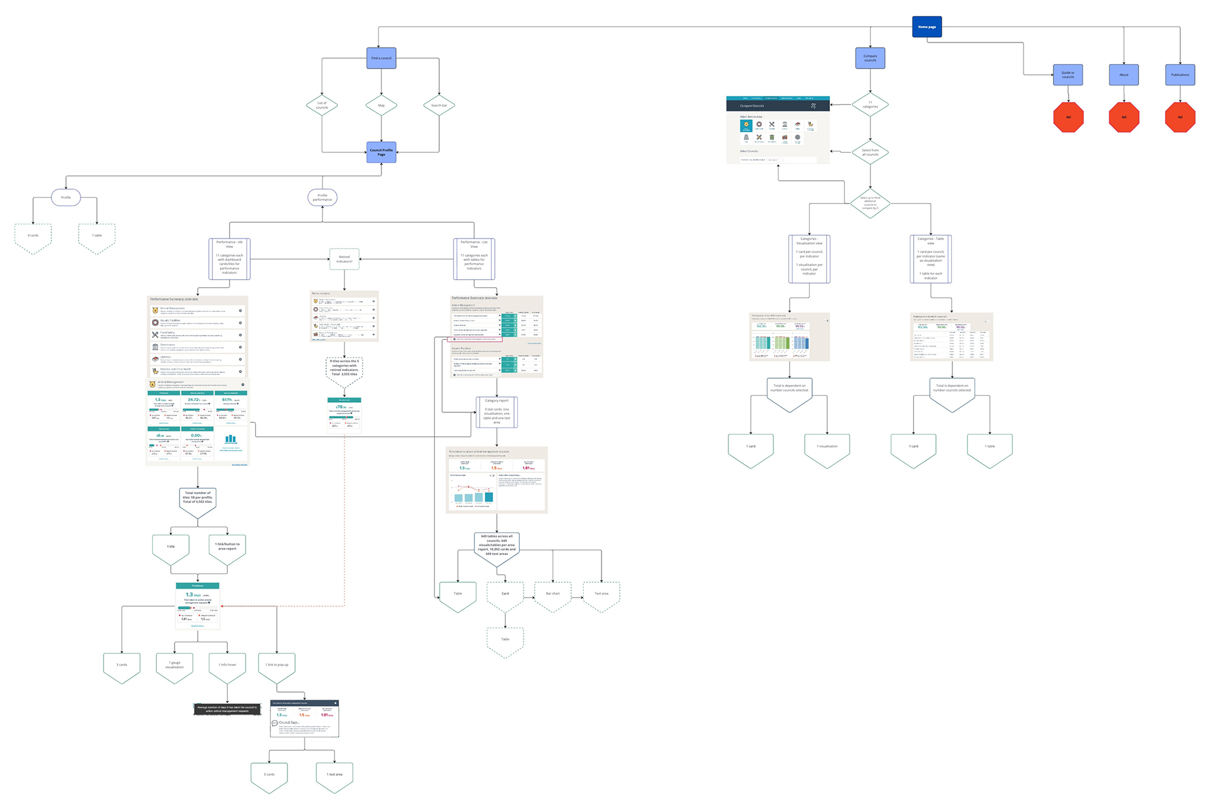Expand the Food Safety row
The height and width of the screenshot is (805, 1205).
(240, 335)
